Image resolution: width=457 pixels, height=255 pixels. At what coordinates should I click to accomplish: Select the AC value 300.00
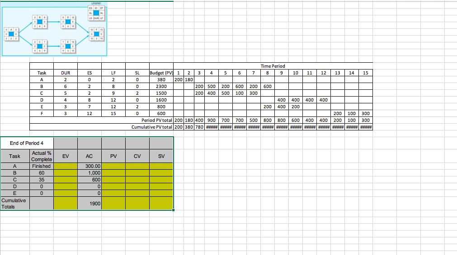(90, 166)
